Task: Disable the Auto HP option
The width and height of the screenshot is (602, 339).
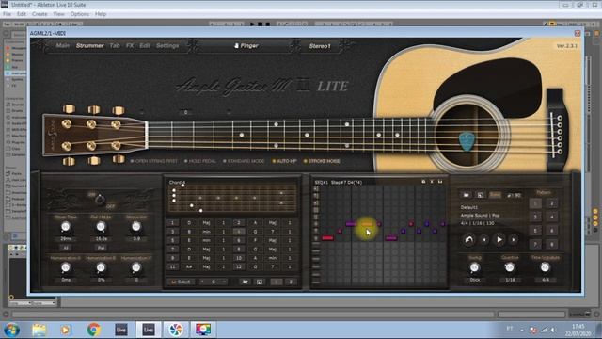Action: click(284, 161)
